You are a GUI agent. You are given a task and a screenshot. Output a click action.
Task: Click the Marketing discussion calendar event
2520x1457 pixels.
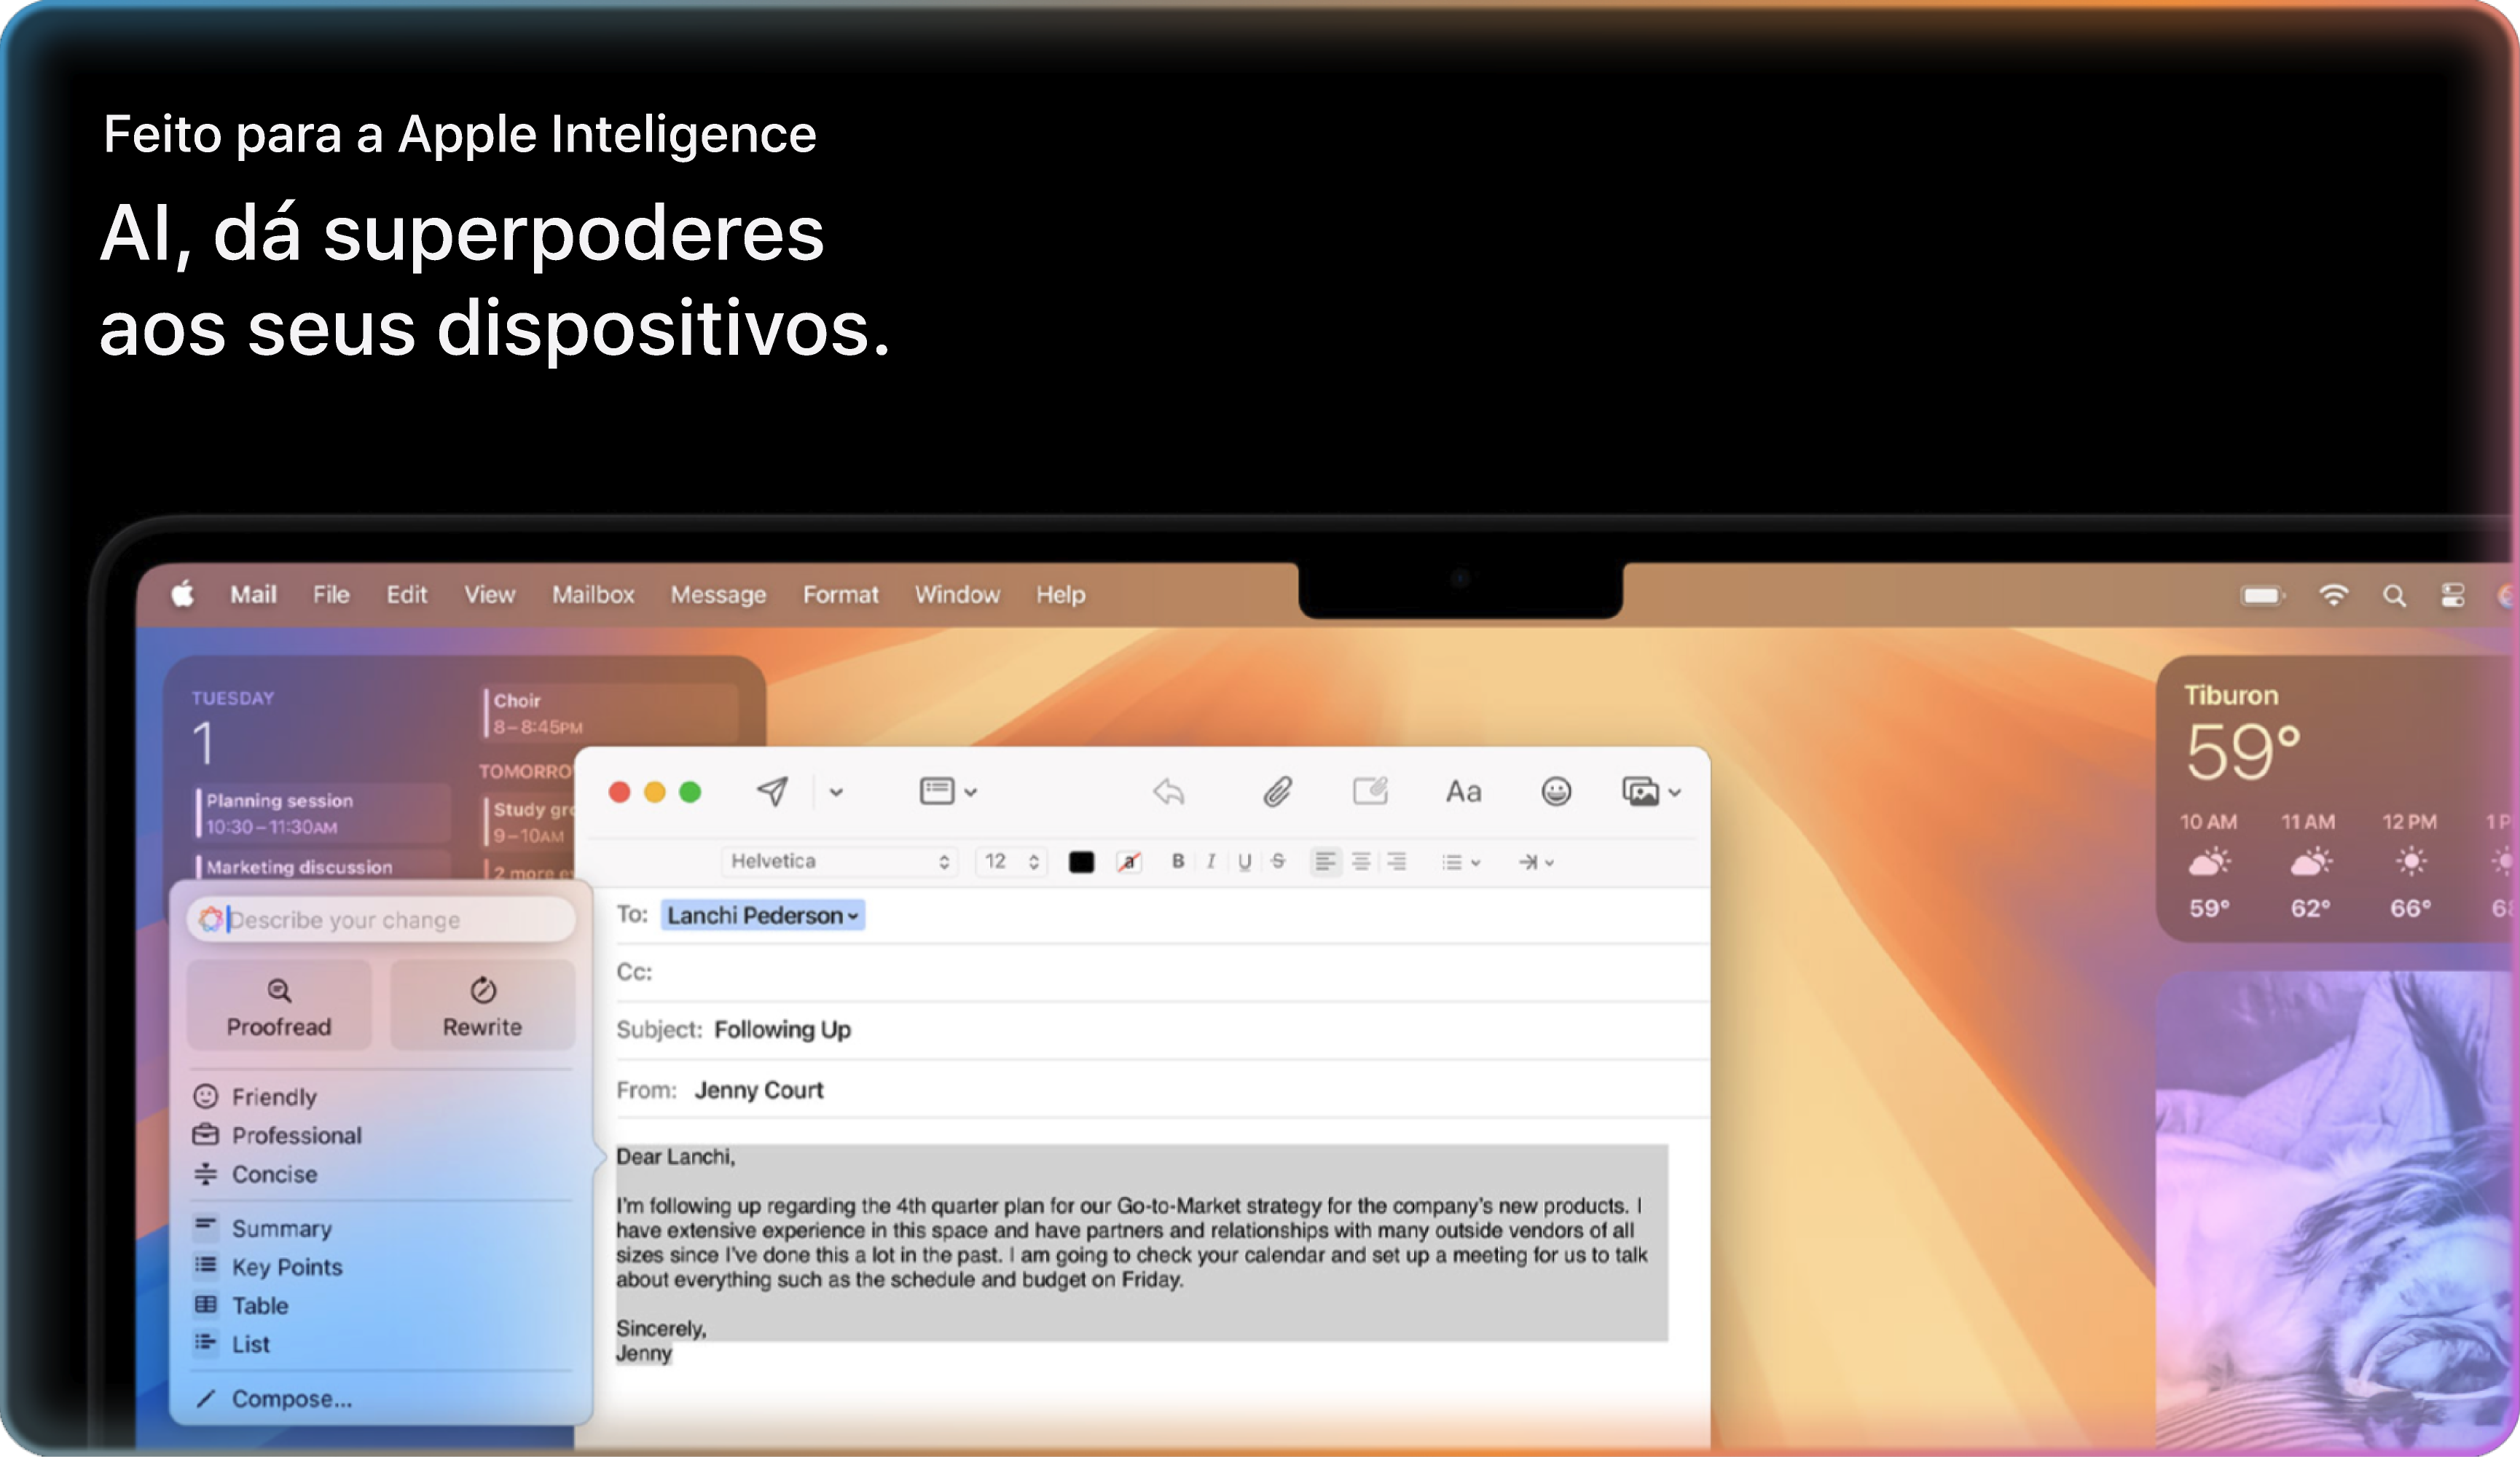[323, 866]
